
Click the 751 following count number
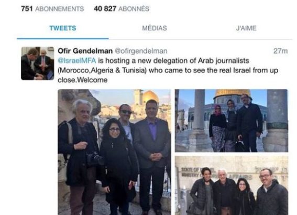coord(27,9)
